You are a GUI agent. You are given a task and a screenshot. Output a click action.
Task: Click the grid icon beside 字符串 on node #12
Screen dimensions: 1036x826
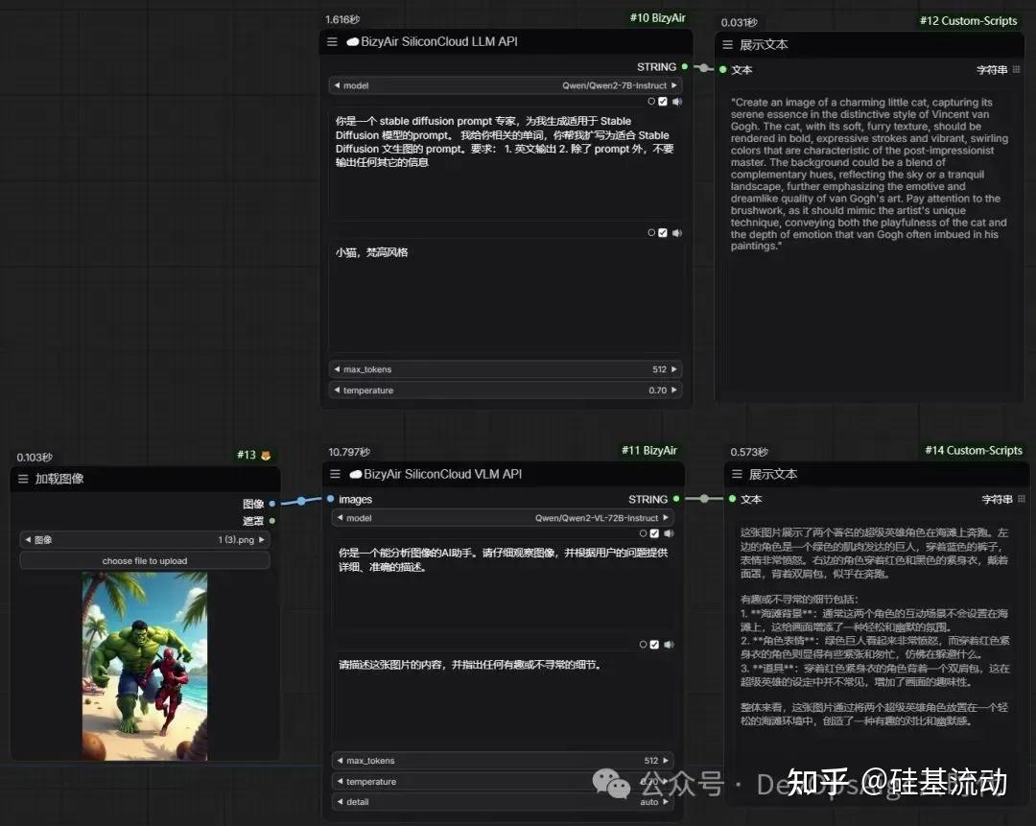1016,69
